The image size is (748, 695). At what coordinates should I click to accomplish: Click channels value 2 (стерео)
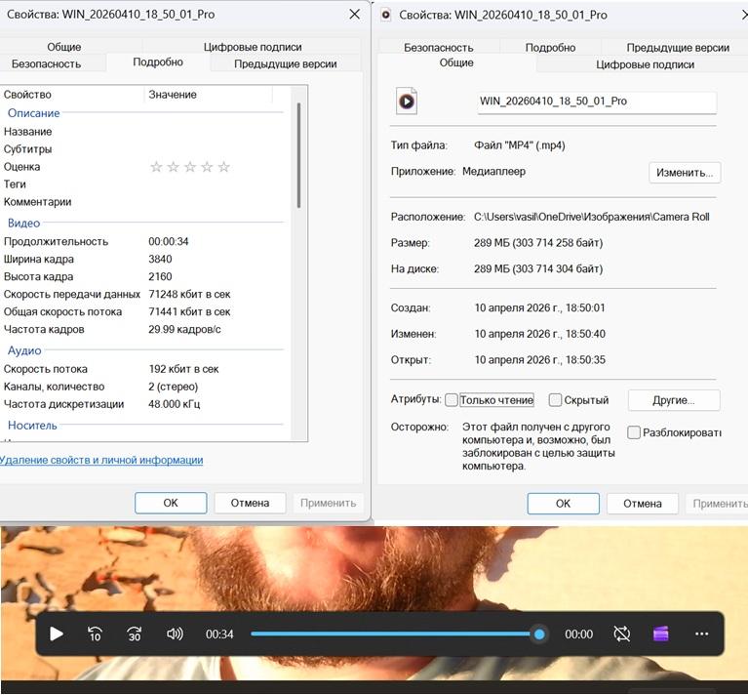click(x=174, y=387)
